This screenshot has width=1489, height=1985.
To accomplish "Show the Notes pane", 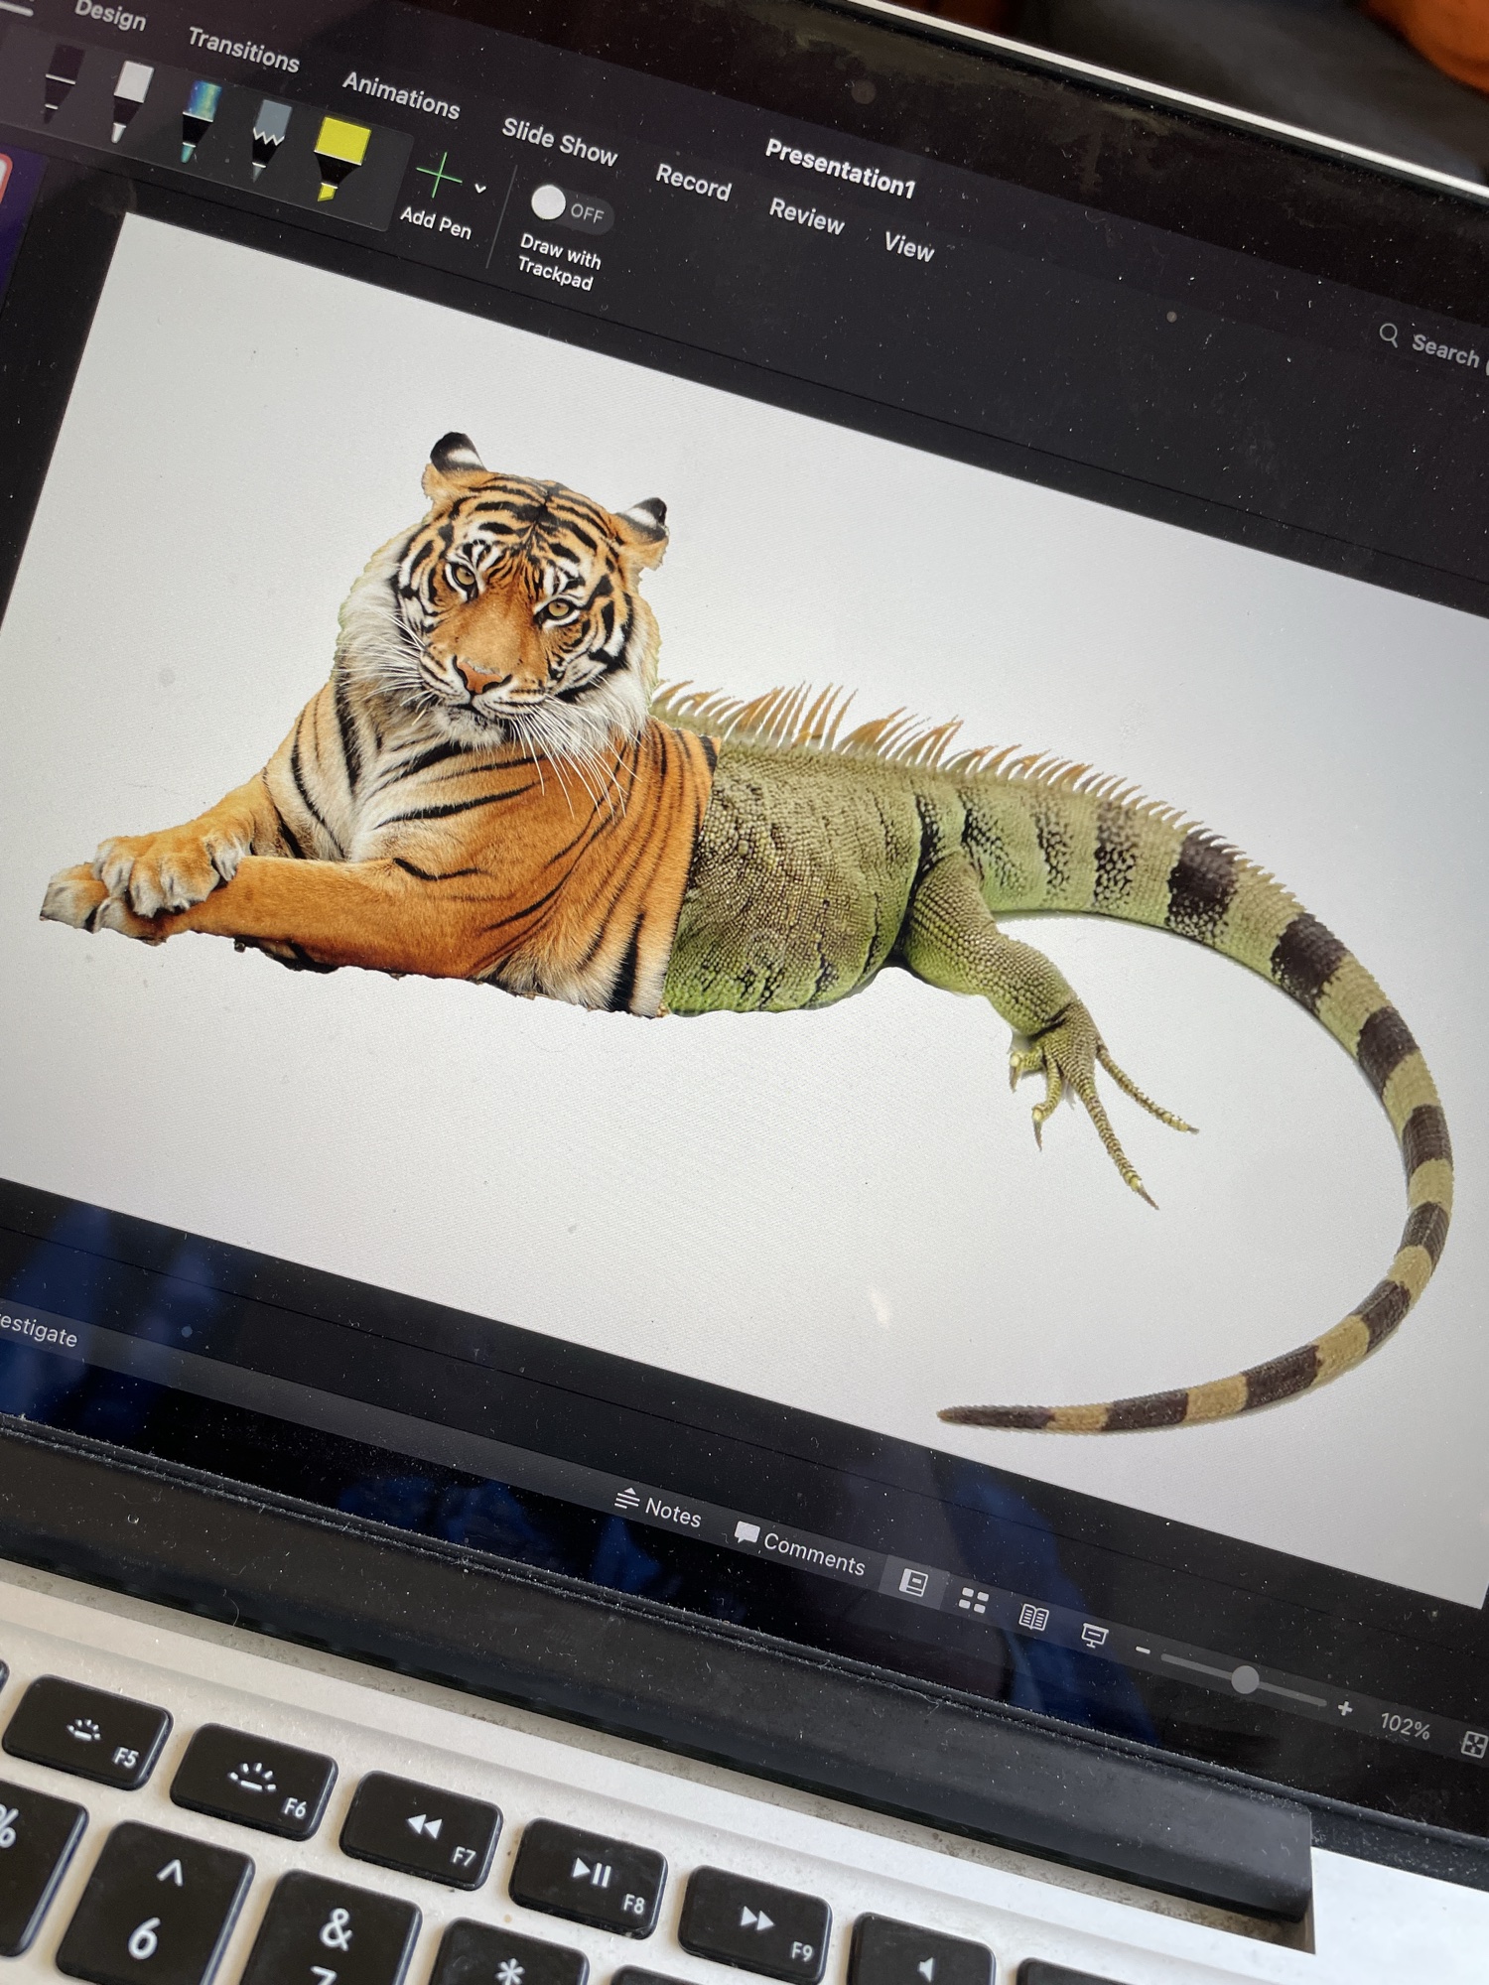I will (659, 1509).
